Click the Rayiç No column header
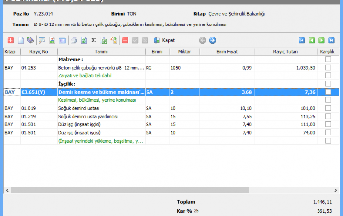 [x=38, y=51]
